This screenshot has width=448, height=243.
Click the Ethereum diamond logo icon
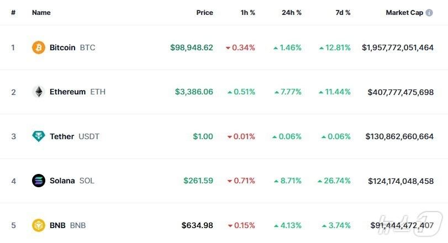(x=38, y=92)
